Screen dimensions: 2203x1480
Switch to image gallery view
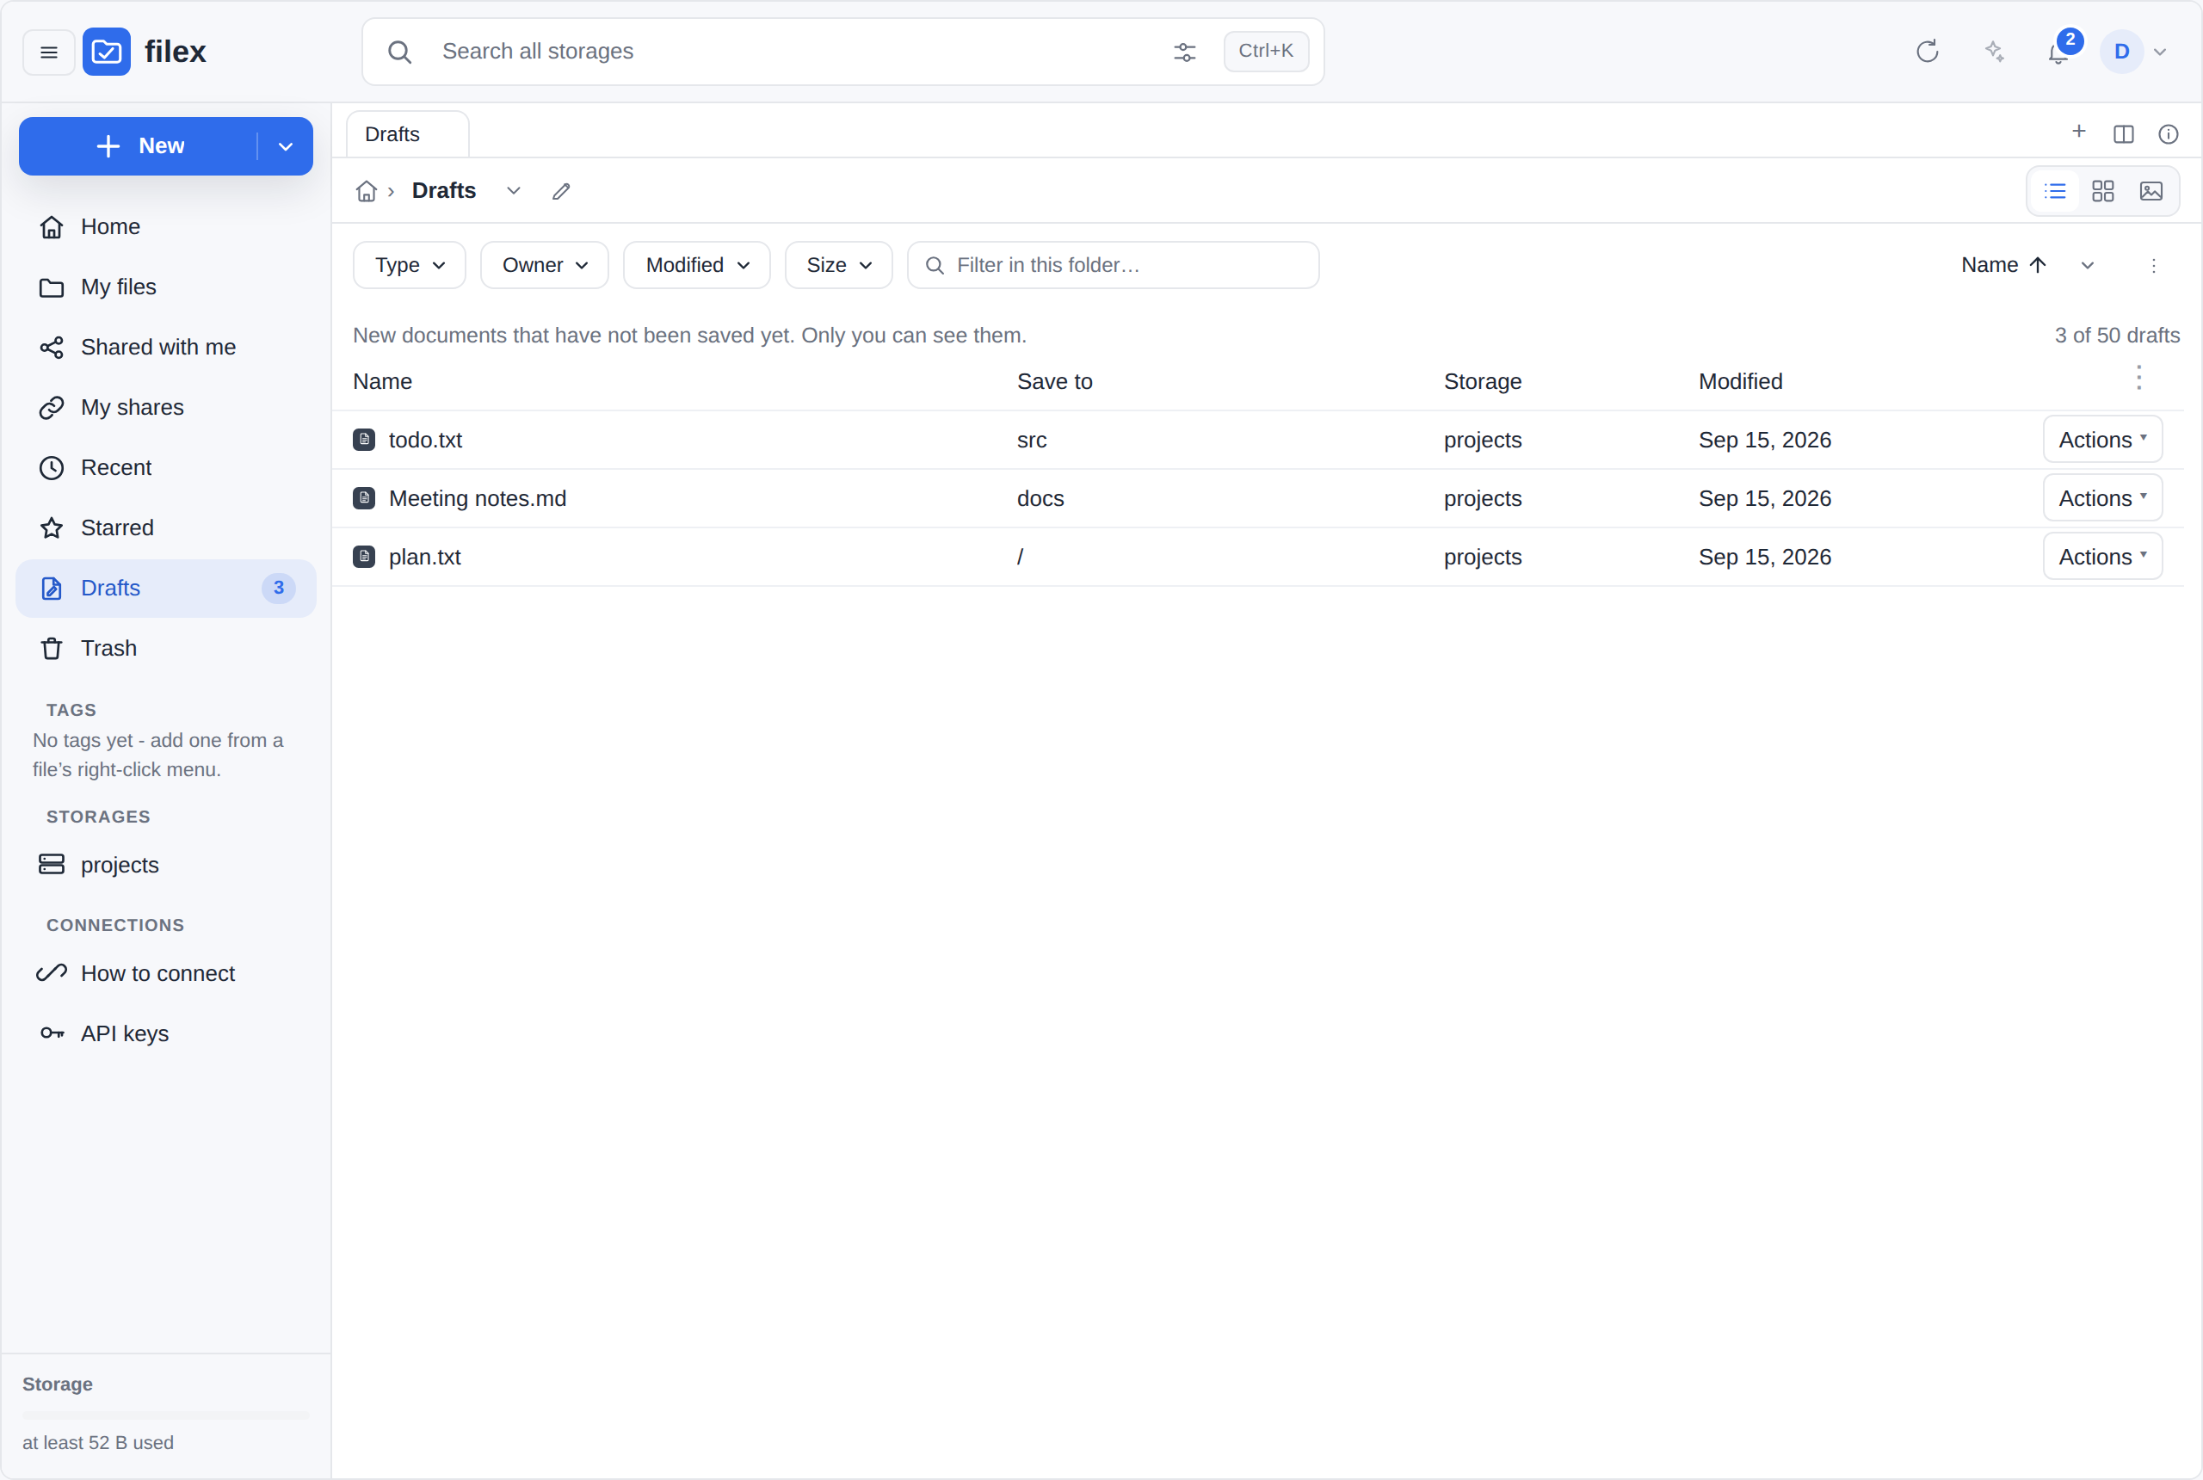(2151, 192)
